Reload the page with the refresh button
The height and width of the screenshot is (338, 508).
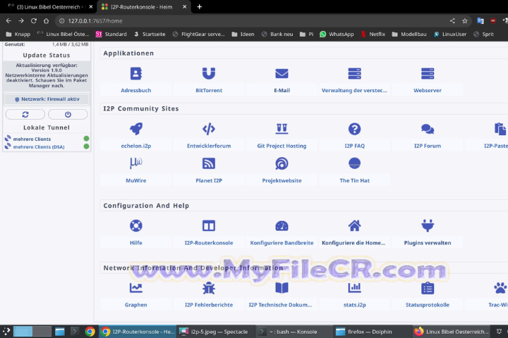click(x=34, y=20)
